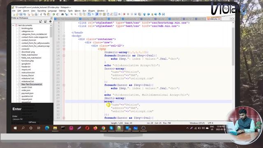Screen dimensions: 263x148
Task: Click the UTF-8 encoding status bar entry
Action: (x=210, y=123)
